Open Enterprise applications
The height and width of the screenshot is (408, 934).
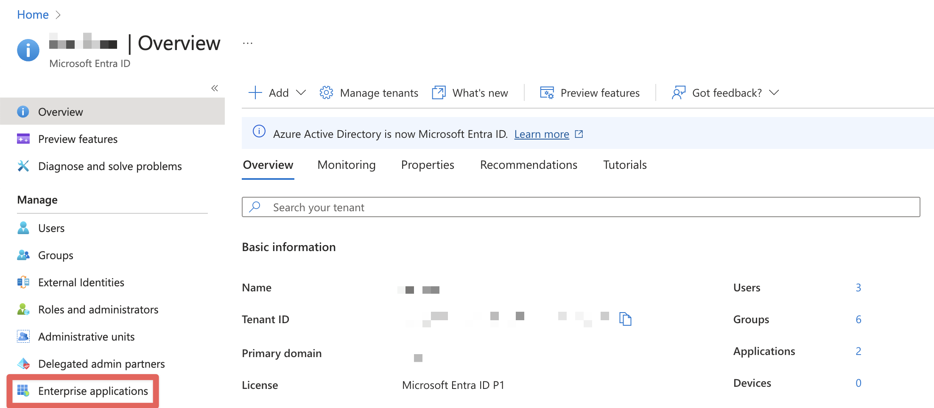coord(93,391)
